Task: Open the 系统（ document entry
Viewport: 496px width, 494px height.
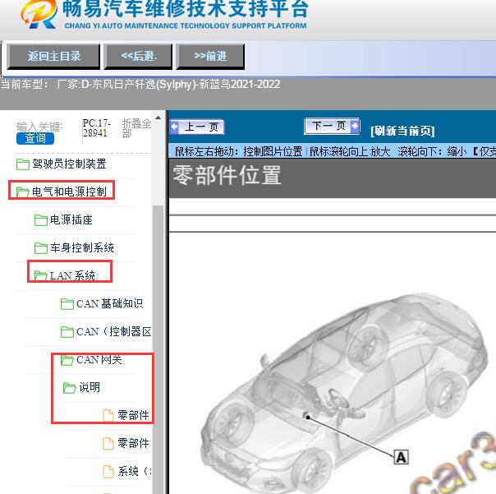Action: tap(135, 471)
